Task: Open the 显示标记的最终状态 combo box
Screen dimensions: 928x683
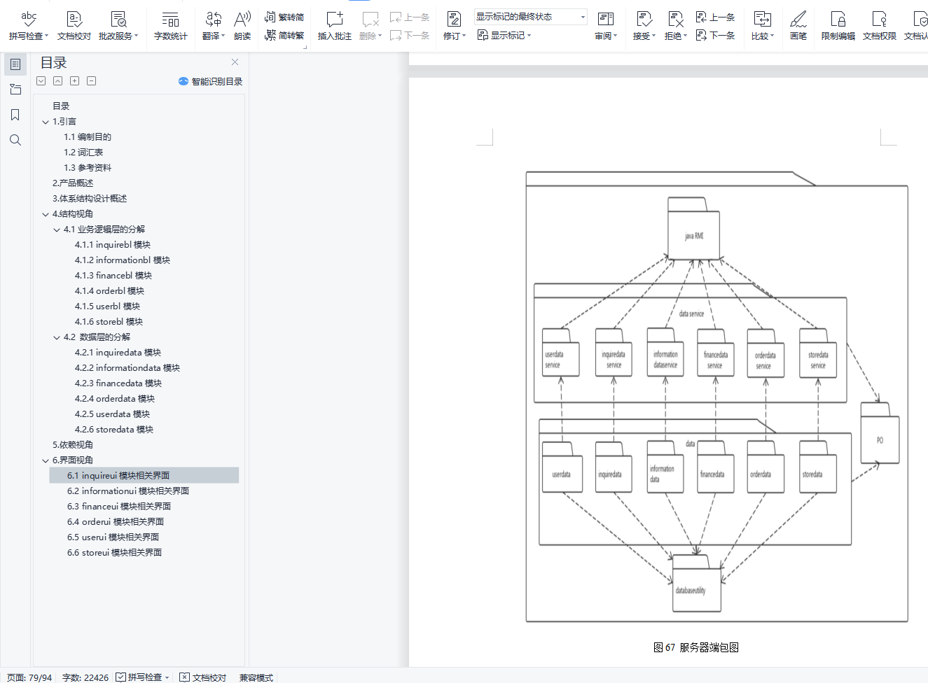Action: pos(531,17)
